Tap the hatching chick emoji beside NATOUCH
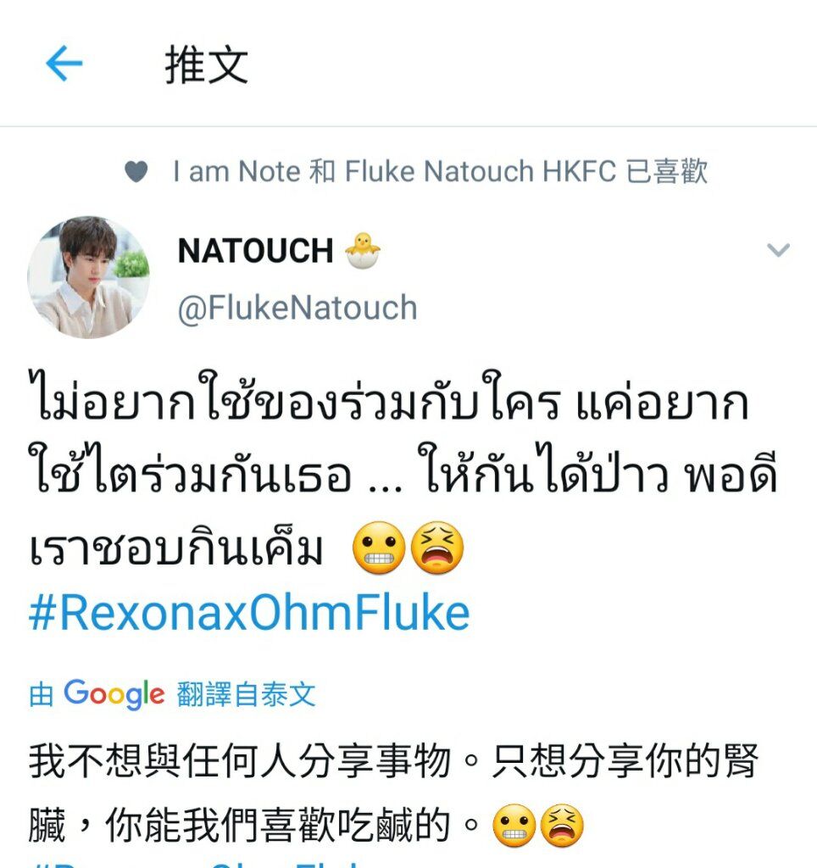Screen dimensions: 817x868 [x=363, y=250]
